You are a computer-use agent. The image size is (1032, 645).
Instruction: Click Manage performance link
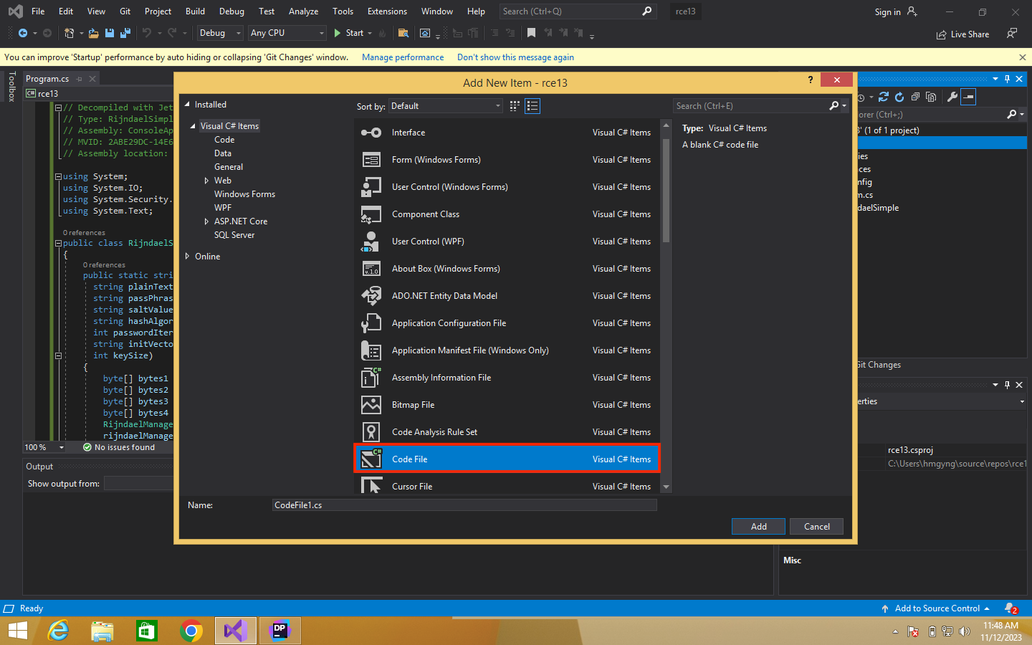point(403,57)
